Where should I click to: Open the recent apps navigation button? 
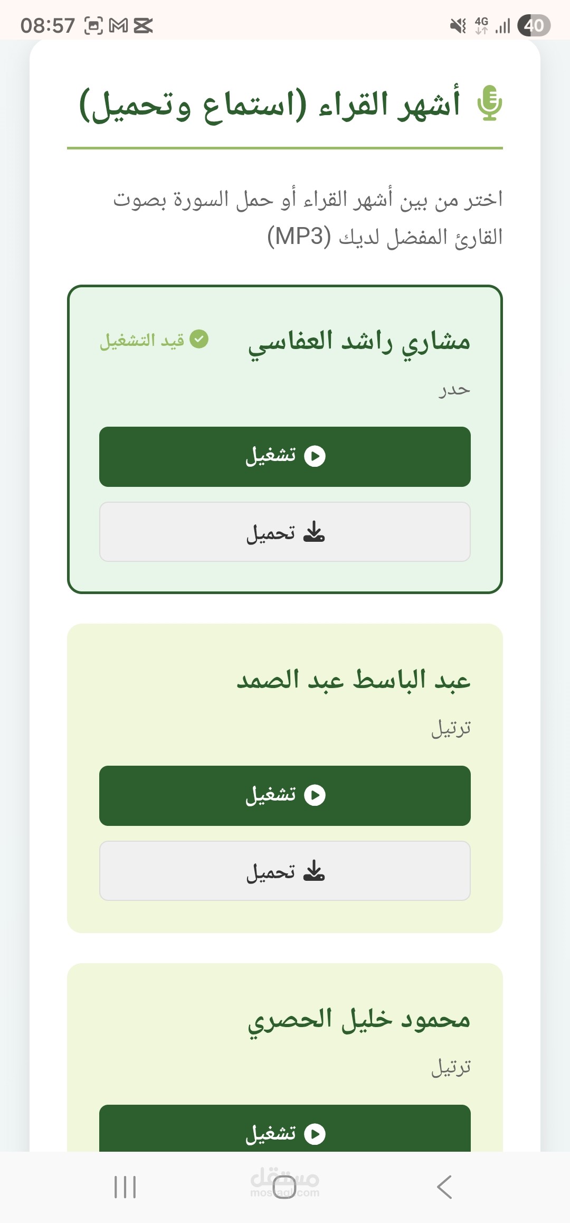click(x=126, y=1187)
